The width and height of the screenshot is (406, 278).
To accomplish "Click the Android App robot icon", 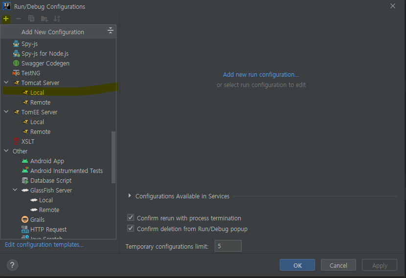I will click(x=25, y=161).
